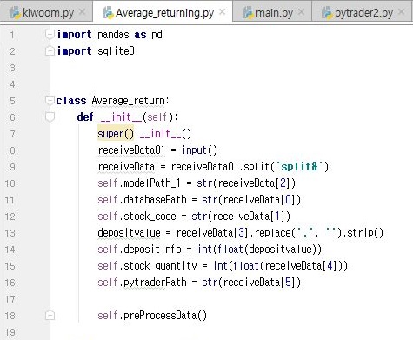Click 'self.pytraderPath' on line 16
This screenshot has width=413, height=340.
pyautogui.click(x=142, y=283)
